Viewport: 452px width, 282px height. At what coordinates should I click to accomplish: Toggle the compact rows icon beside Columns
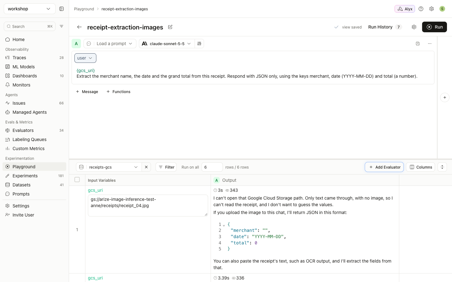point(442,167)
